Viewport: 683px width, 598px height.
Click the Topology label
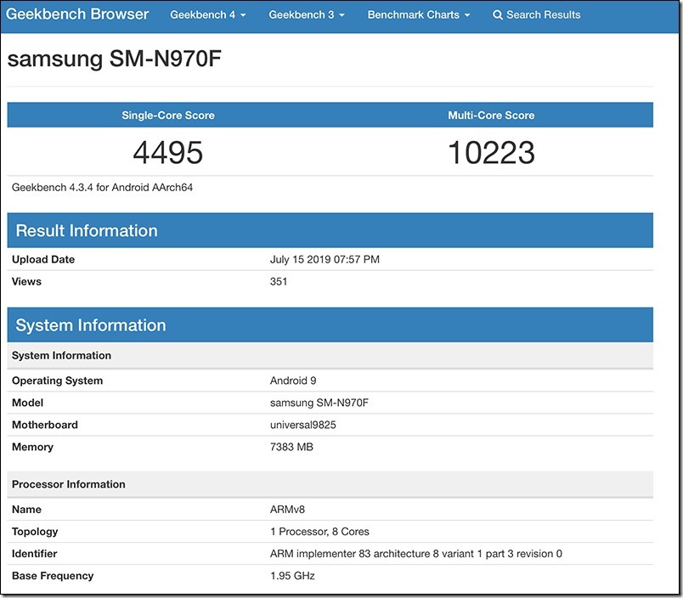pyautogui.click(x=35, y=532)
